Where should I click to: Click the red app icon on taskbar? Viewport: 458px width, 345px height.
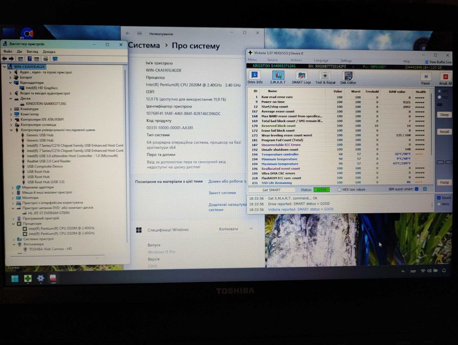coord(53,278)
